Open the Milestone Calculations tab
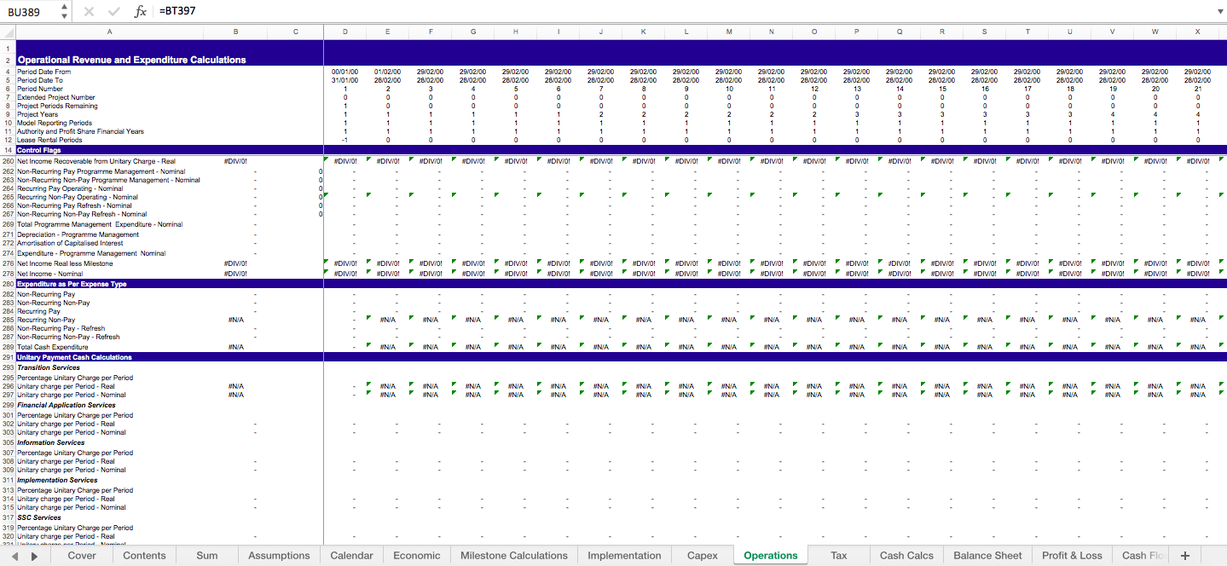 [514, 555]
